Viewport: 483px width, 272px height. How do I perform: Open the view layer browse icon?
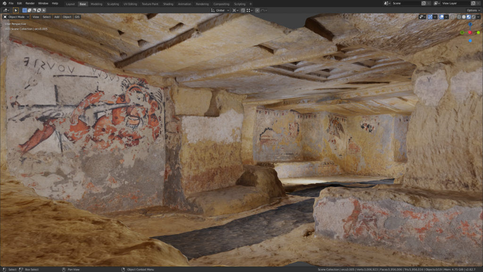(x=437, y=3)
